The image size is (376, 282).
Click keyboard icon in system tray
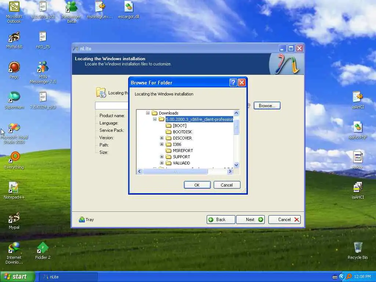[x=335, y=277]
